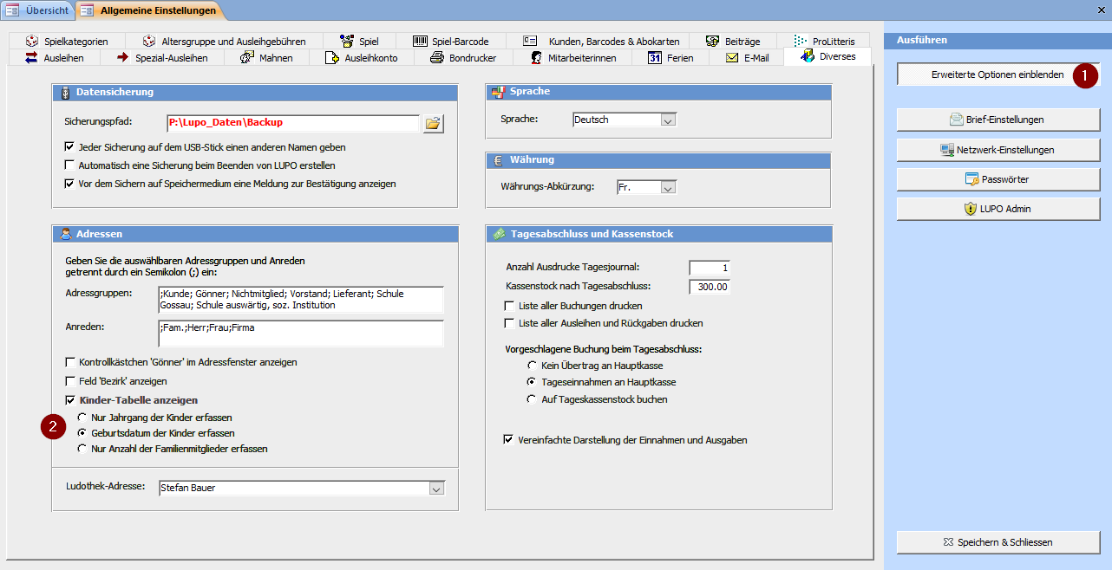
Task: Click the folder browse icon for Sicherungspfad
Action: (x=433, y=123)
